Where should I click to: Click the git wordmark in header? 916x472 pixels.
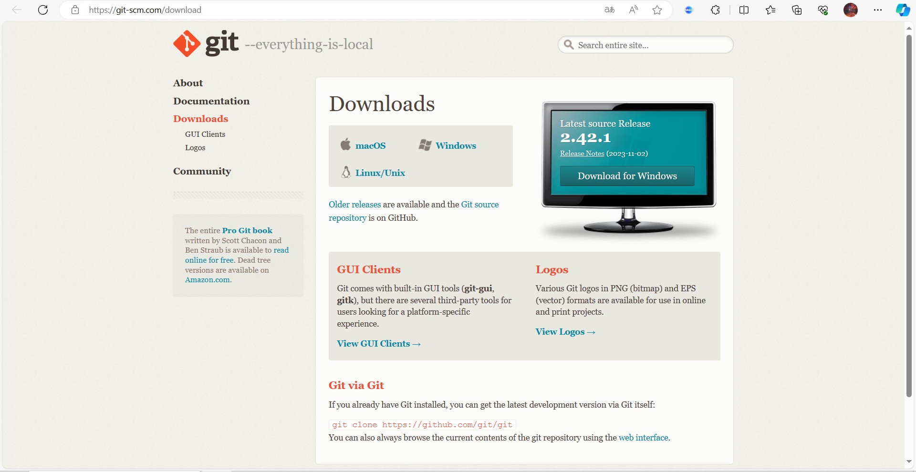click(x=221, y=42)
